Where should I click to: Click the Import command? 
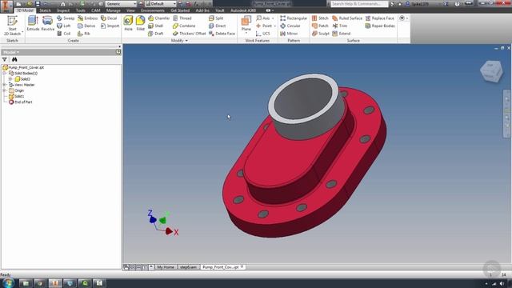pos(110,26)
